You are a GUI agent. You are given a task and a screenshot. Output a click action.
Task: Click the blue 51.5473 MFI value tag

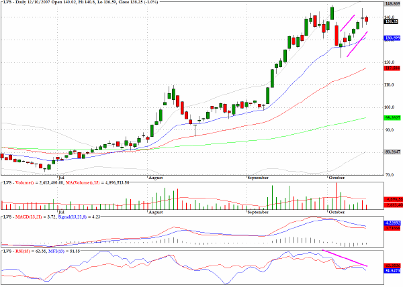(x=392, y=271)
